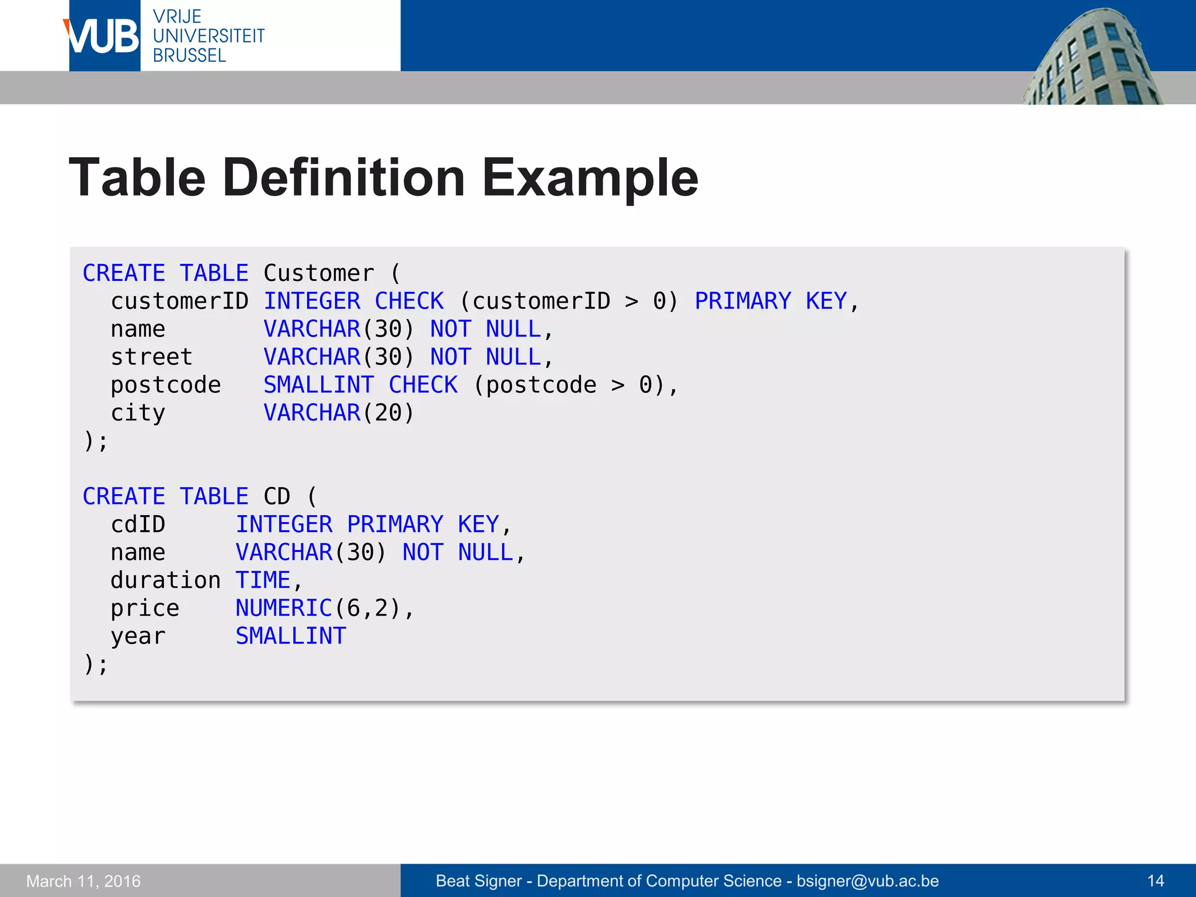This screenshot has width=1196, height=897.
Task: Click the Customer table name
Action: tap(318, 273)
